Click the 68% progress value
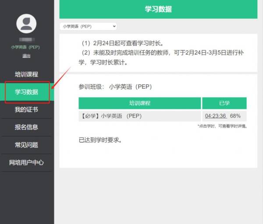The width and height of the screenshot is (263, 224). [235, 116]
